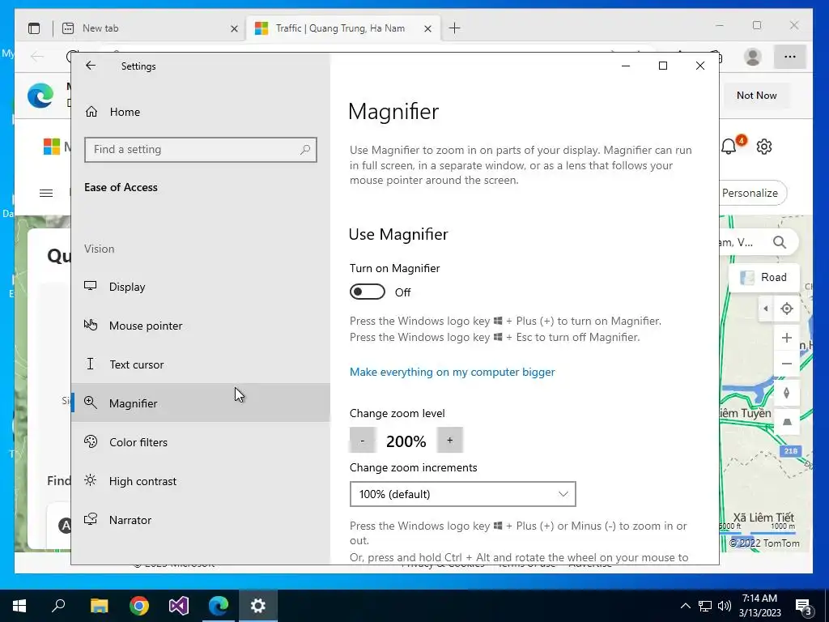Show hidden system tray icons
The width and height of the screenshot is (829, 622).
pos(685,606)
